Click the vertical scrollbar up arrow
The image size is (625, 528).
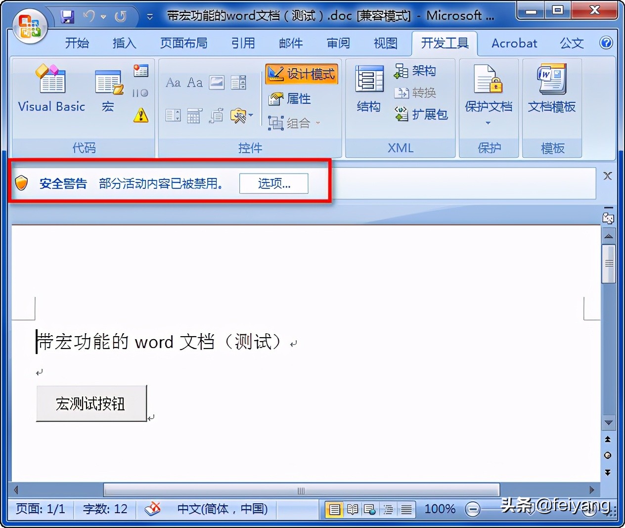point(609,236)
